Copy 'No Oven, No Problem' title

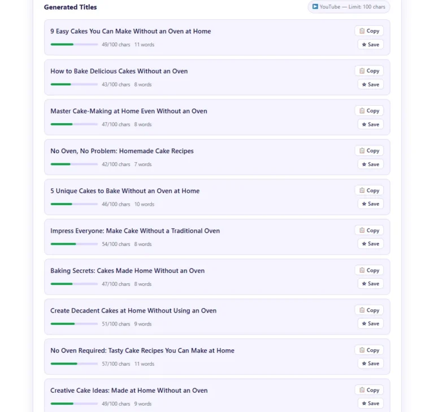click(369, 151)
